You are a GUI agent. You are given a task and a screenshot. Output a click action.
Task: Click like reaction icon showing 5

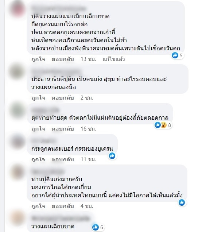point(175,55)
